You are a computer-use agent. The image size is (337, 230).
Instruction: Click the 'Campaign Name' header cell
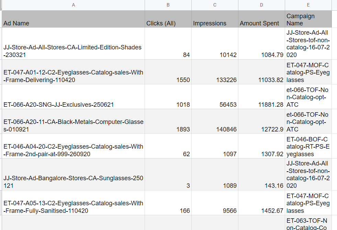click(x=308, y=19)
